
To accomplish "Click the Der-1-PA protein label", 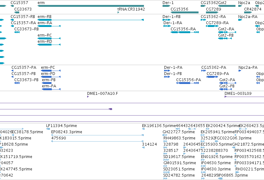I will (173, 68).
